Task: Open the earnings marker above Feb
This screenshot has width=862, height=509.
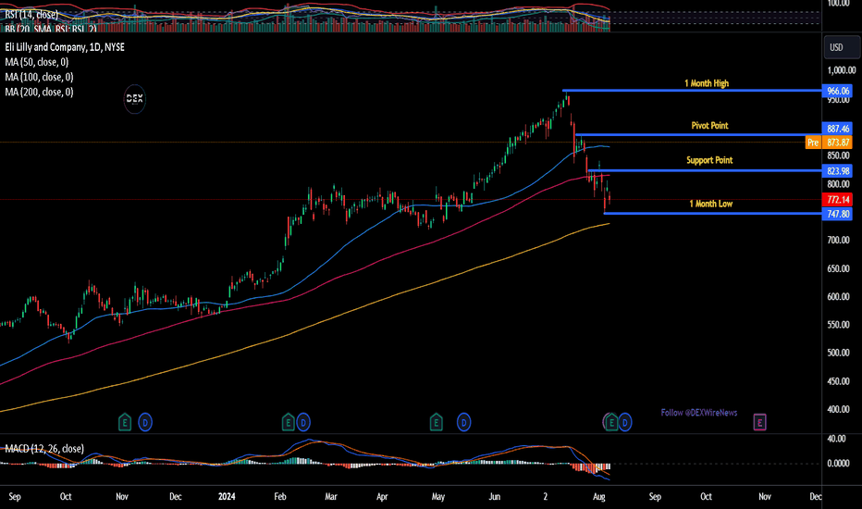Action: click(288, 423)
